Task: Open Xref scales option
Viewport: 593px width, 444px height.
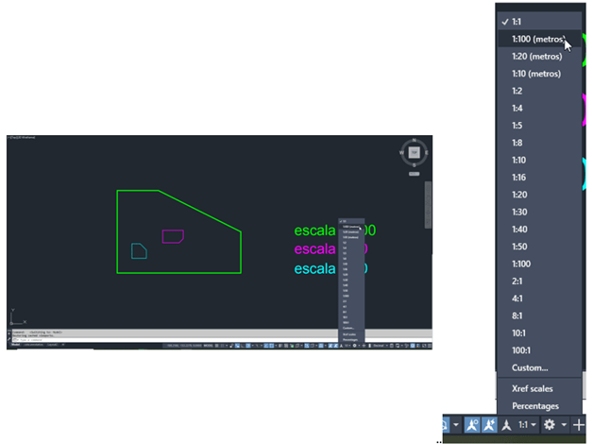Action: pos(534,388)
